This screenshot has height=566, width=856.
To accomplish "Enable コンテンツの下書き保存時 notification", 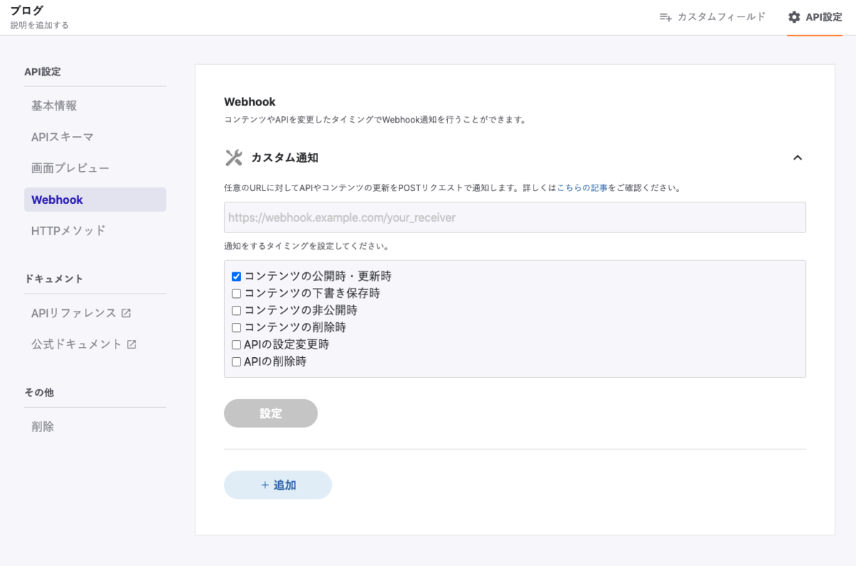I will [x=235, y=293].
